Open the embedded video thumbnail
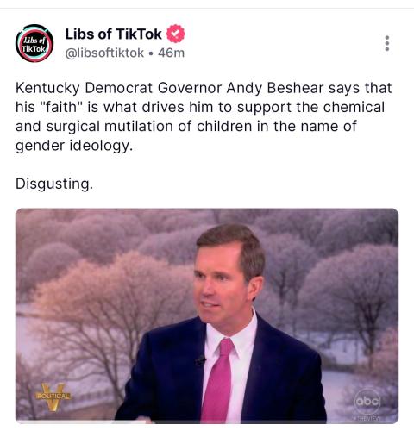The image size is (414, 431). click(207, 315)
